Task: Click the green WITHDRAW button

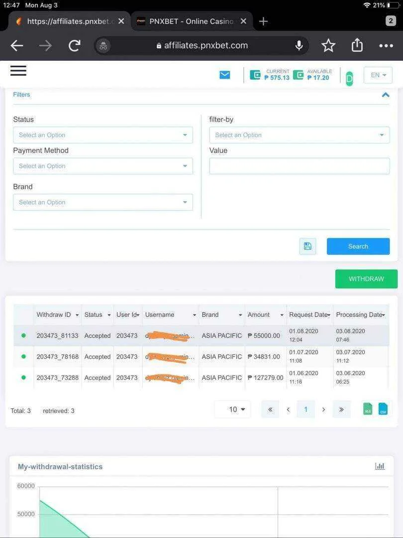Action: 366,278
